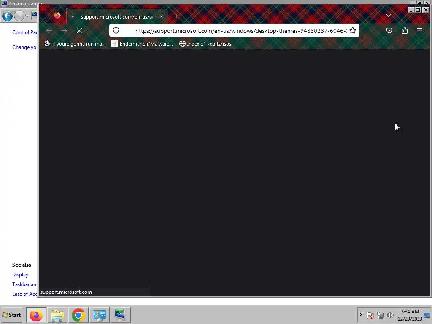Viewport: 432px width, 324px height.
Task: Stop loading the page in Firefox
Action: click(x=79, y=31)
